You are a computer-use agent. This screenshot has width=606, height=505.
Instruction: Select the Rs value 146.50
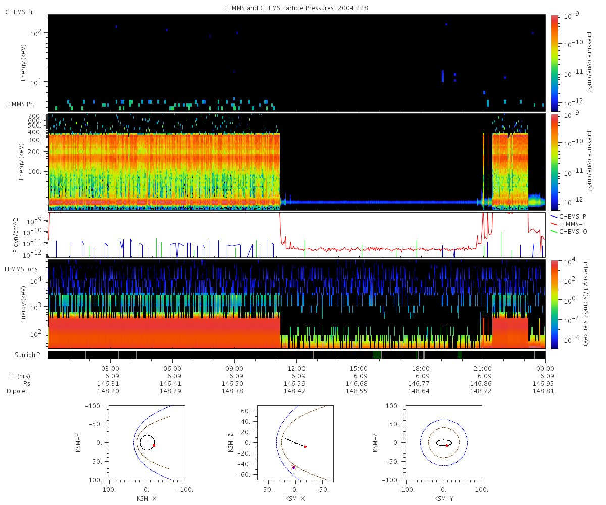point(232,384)
